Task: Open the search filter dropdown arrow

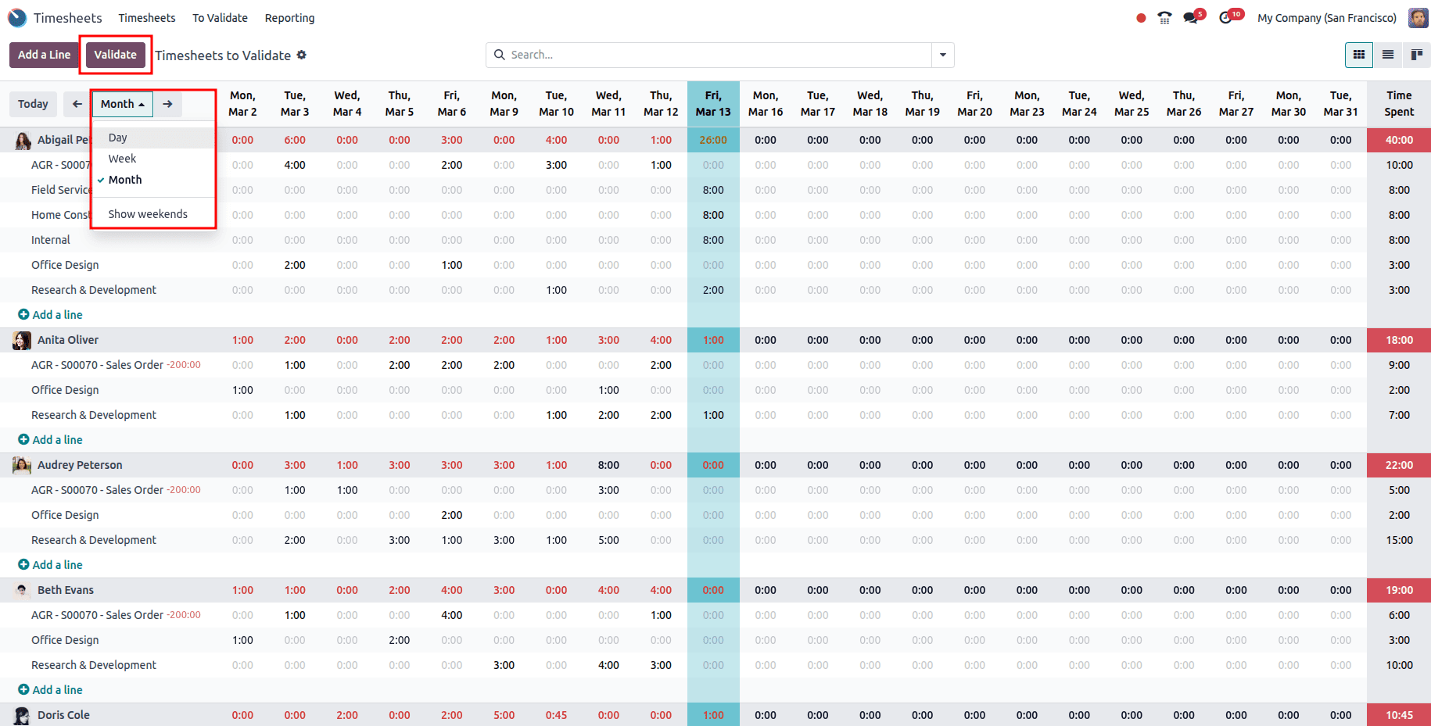Action: [943, 55]
